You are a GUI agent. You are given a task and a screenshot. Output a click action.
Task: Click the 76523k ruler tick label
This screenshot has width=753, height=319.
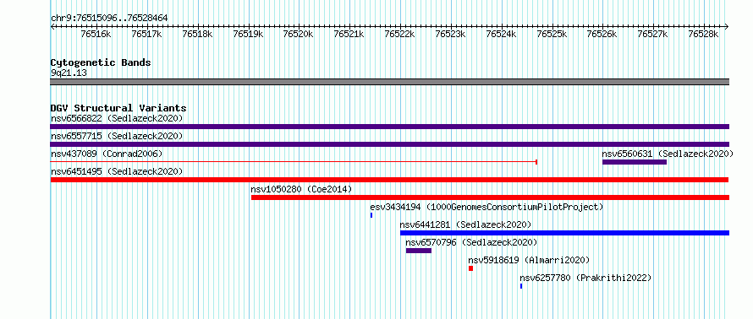451,35
